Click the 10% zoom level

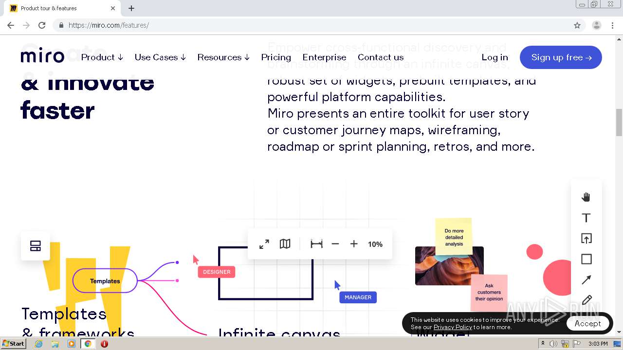(375, 245)
